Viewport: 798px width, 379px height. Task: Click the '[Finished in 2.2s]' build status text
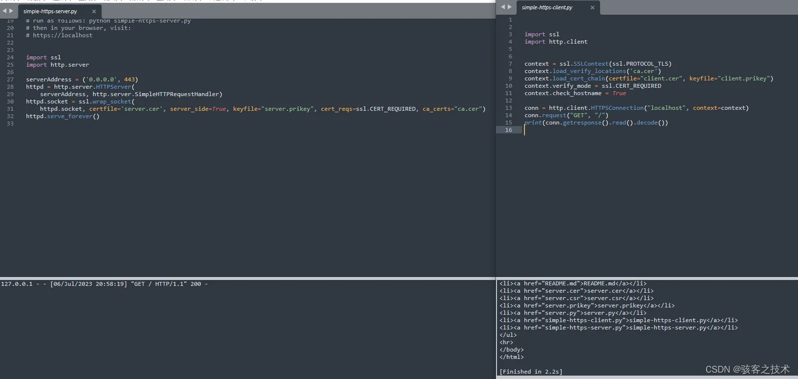pyautogui.click(x=531, y=372)
